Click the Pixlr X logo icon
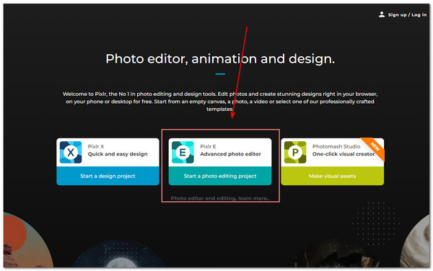Image resolution: width=433 pixels, height=271 pixels. 71,152
